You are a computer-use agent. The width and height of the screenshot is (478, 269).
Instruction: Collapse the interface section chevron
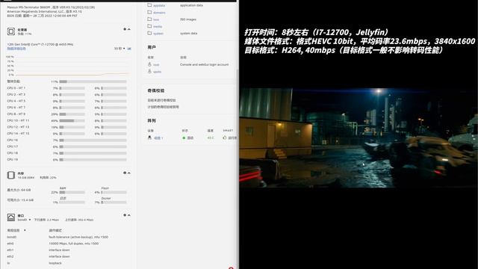(x=129, y=215)
